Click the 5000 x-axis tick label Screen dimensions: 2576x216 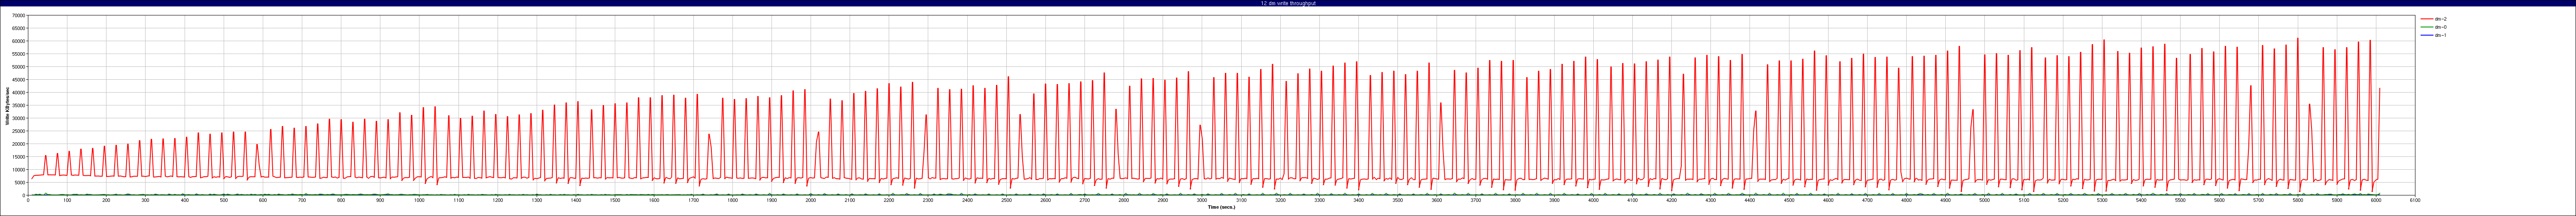coord(1984,201)
